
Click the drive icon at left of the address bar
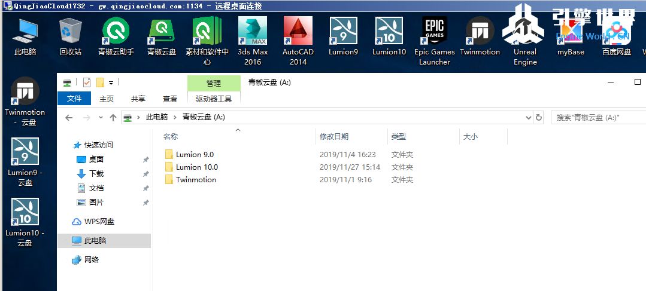tap(128, 118)
